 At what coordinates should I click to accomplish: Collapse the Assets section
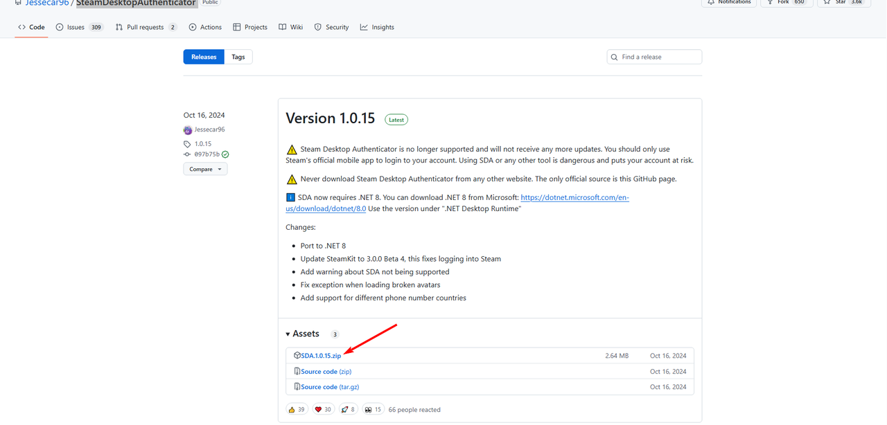pyautogui.click(x=302, y=334)
